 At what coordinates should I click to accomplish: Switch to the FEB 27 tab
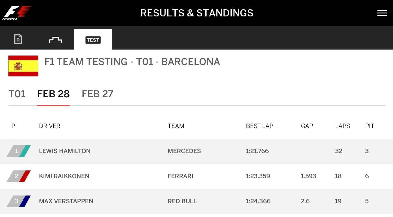coord(97,94)
